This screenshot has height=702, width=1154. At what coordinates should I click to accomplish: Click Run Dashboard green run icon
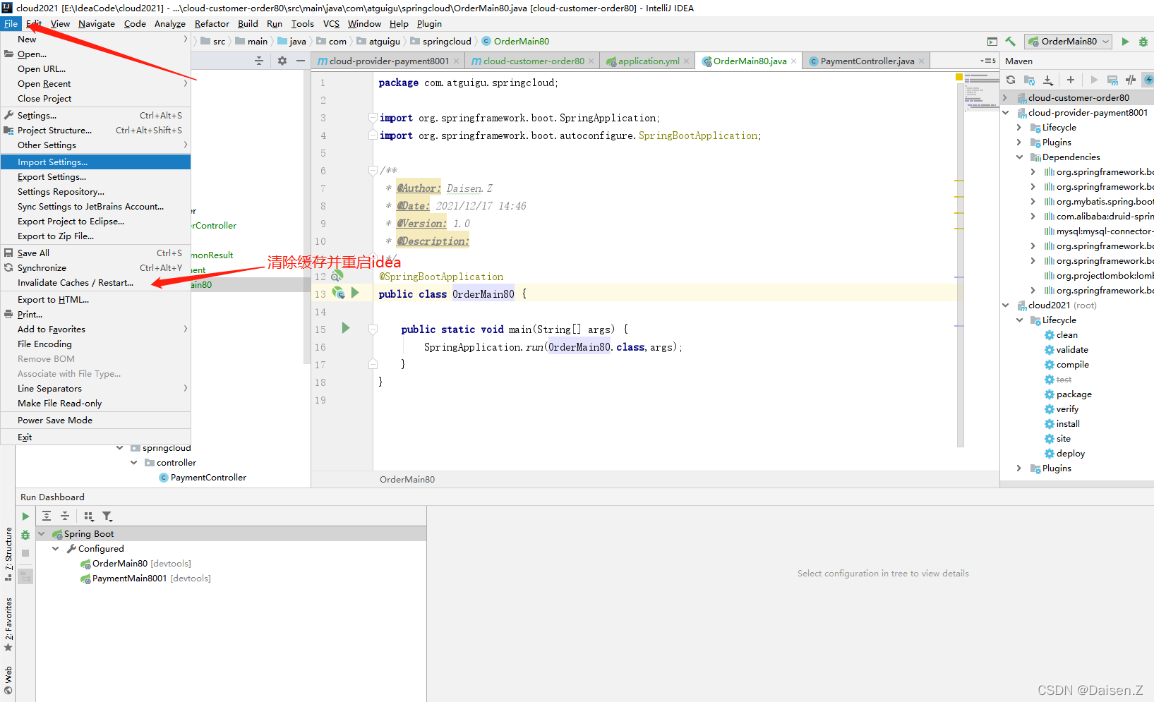(25, 516)
